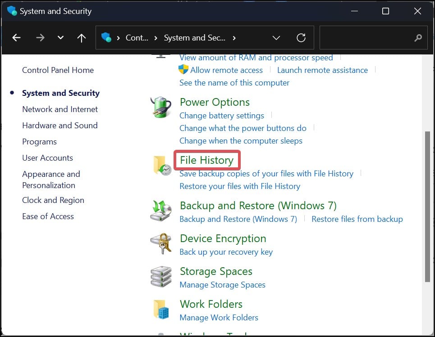Image resolution: width=435 pixels, height=337 pixels.
Task: Expand the recent locations chevron
Action: tap(61, 38)
